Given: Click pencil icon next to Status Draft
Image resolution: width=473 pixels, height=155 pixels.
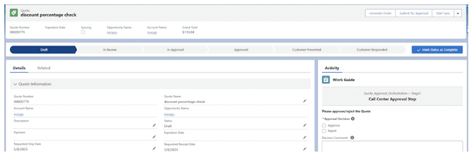Looking at the screenshot, I should tap(304, 125).
